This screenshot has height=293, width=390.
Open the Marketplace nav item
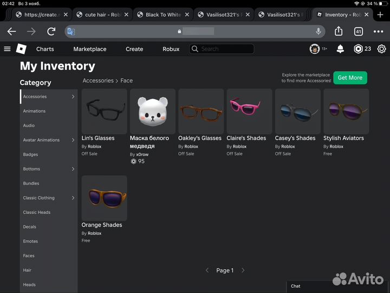[x=90, y=49]
